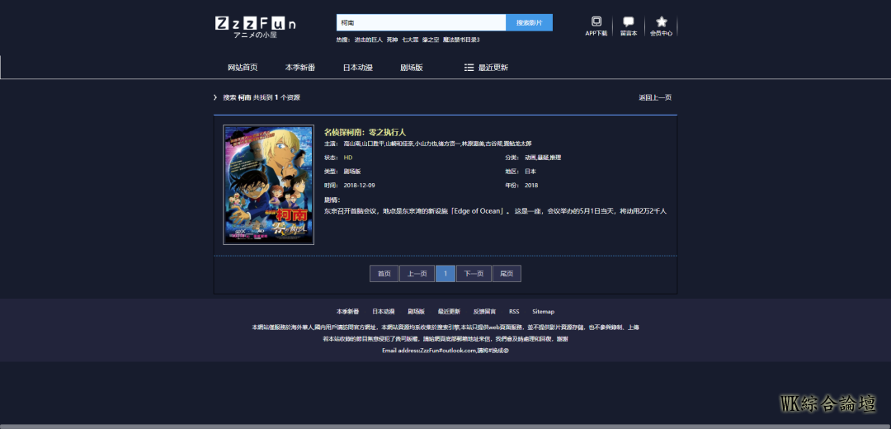Click hot search term 进击的巨人
Screen dimensions: 891x429
tap(369, 40)
